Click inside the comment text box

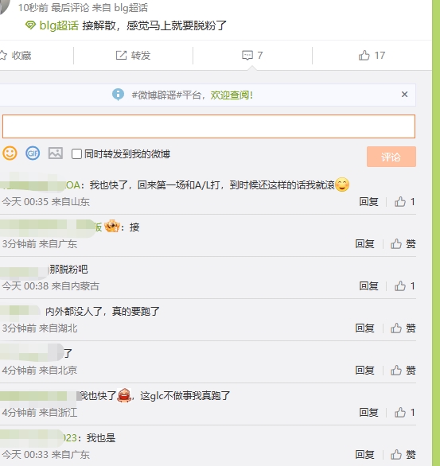tap(208, 126)
